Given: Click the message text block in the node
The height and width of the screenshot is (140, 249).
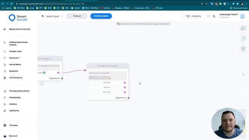Looking at the screenshot, I should tap(107, 76).
